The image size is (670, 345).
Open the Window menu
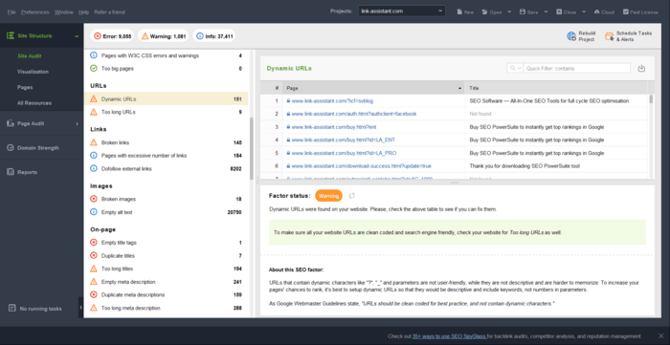[x=64, y=11]
